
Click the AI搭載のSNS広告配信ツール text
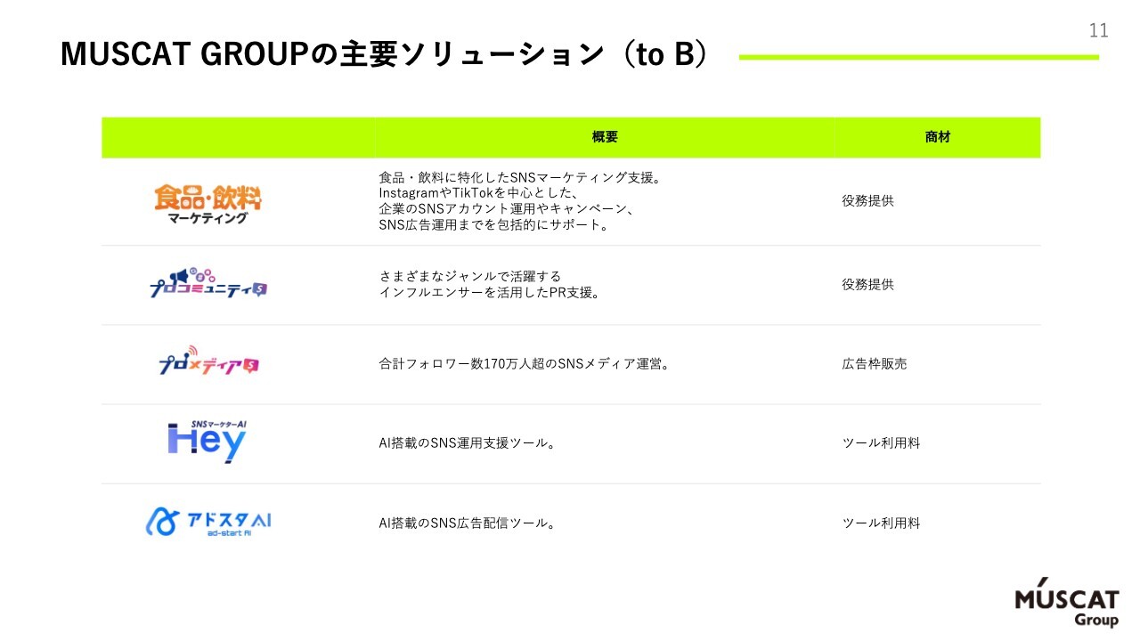coord(468,523)
